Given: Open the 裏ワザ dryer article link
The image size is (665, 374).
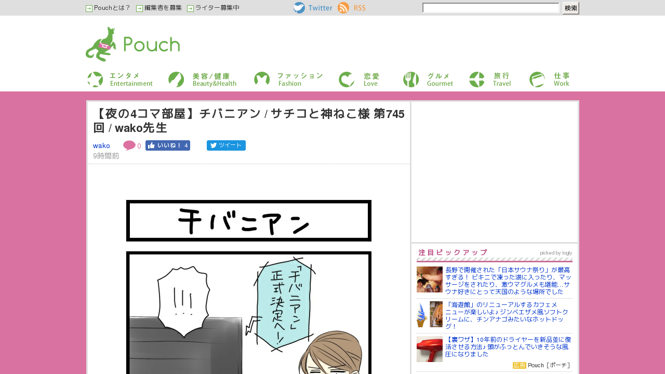Looking at the screenshot, I should click(x=508, y=346).
